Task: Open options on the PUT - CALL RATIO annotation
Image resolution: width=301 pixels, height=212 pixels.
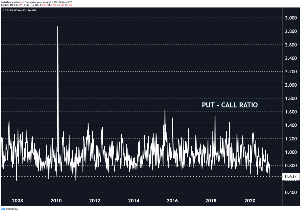Action: [x=230, y=105]
